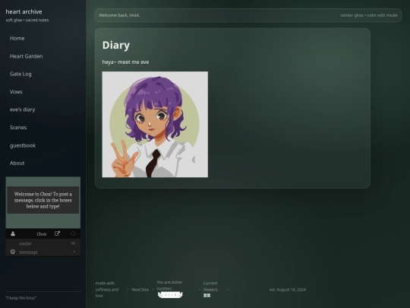Click the 'I keep the hour' quote

pyautogui.click(x=21, y=298)
